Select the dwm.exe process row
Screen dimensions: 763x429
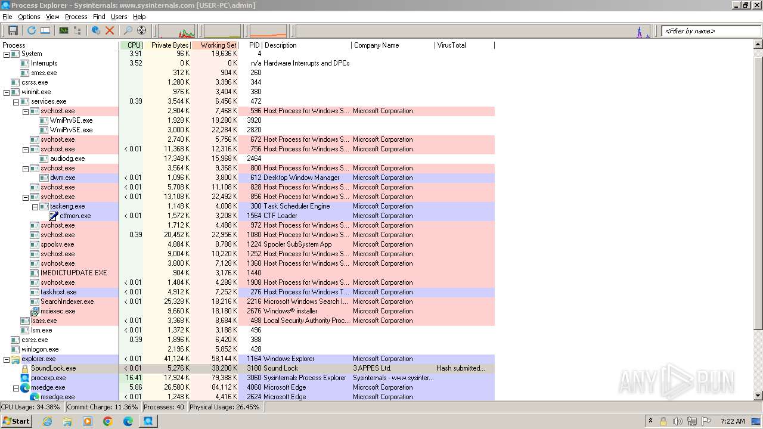pyautogui.click(x=247, y=178)
